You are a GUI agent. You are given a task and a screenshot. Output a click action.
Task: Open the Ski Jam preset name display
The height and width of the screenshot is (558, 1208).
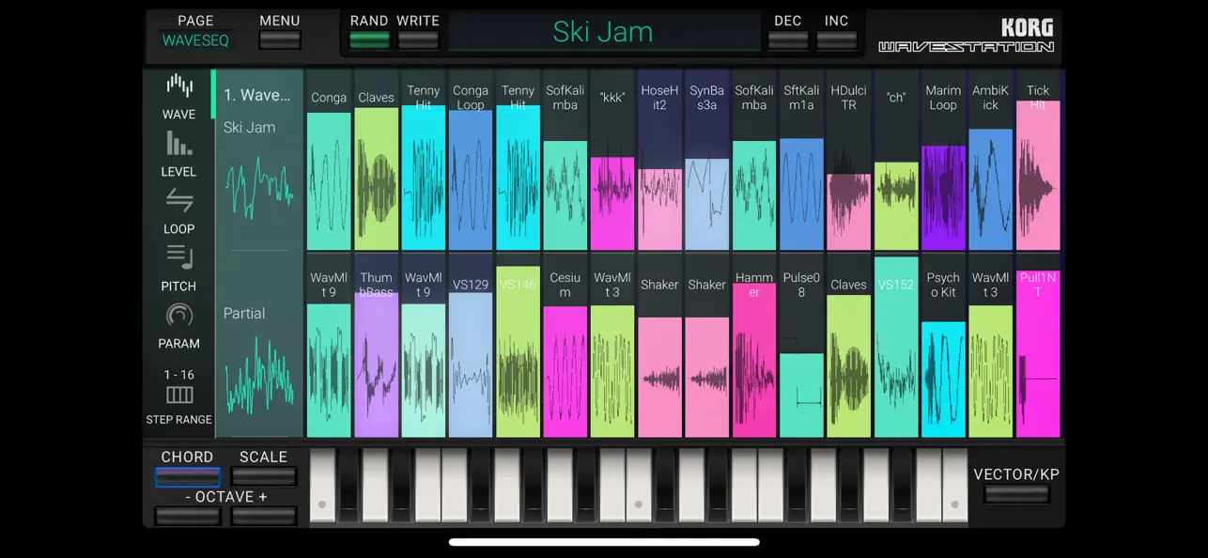(x=603, y=32)
